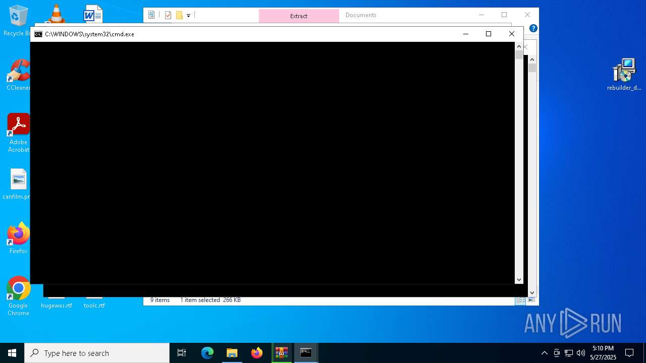Select the rebuilder desktop installer icon
This screenshot has height=363, width=646.
[x=624, y=74]
